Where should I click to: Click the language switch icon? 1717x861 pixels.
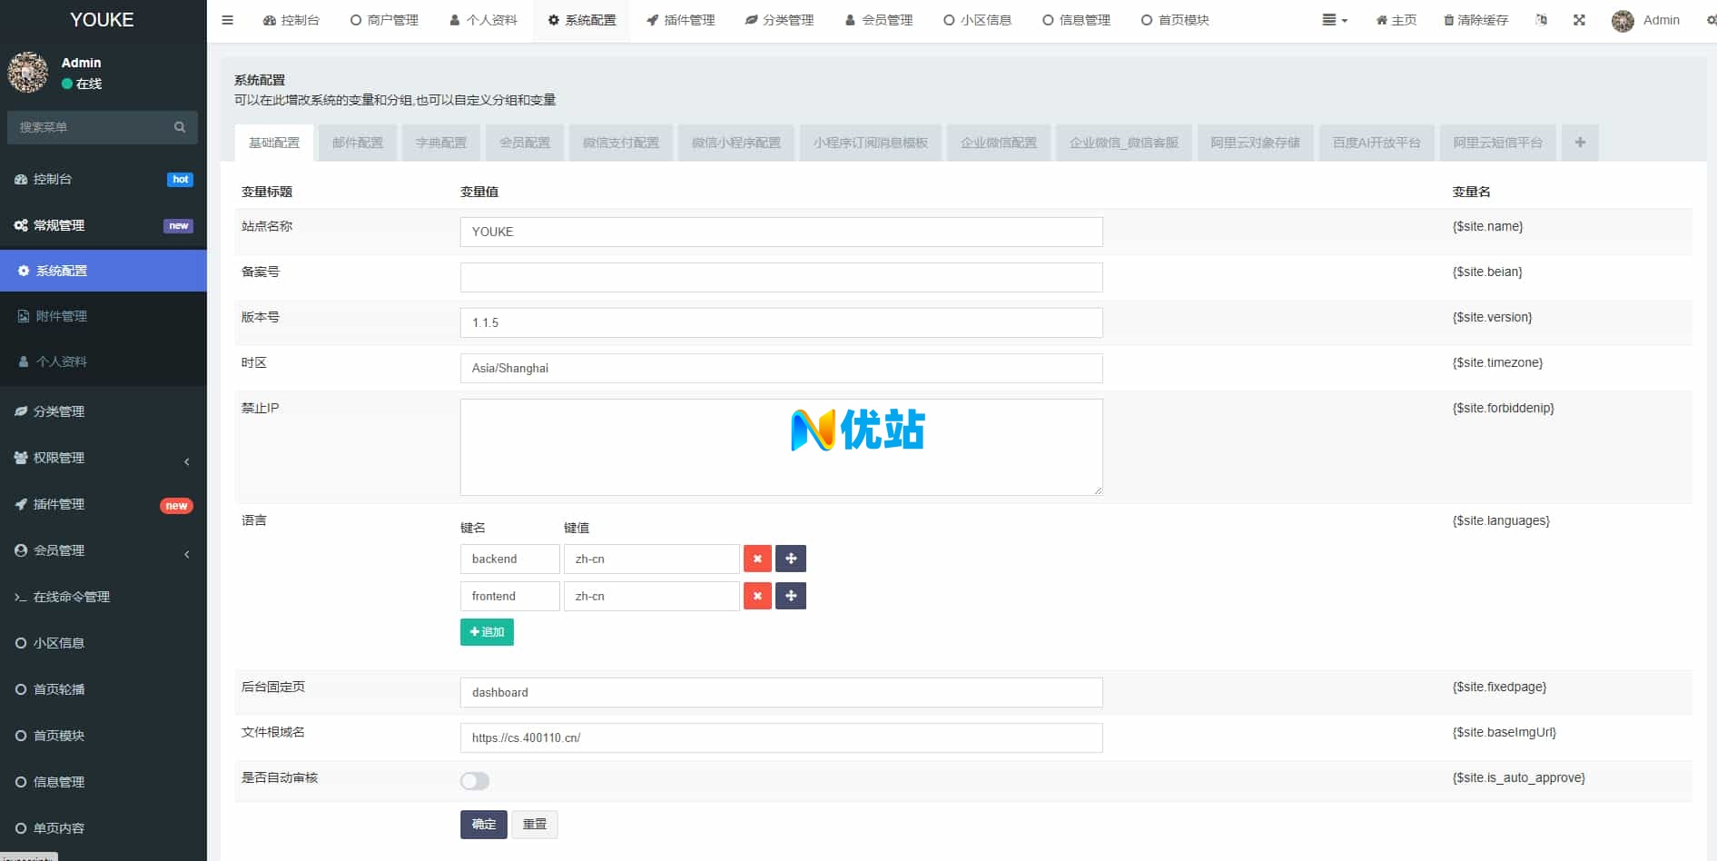1541,20
